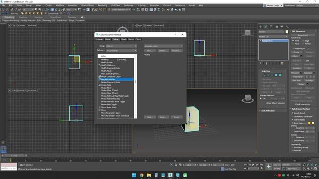Toggle the Full Interactivity checkbox

coord(296,104)
